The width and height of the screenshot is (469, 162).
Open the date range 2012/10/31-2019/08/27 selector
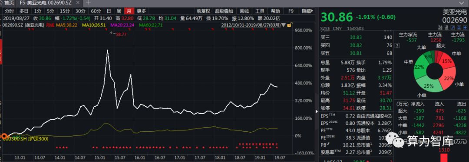point(251,25)
